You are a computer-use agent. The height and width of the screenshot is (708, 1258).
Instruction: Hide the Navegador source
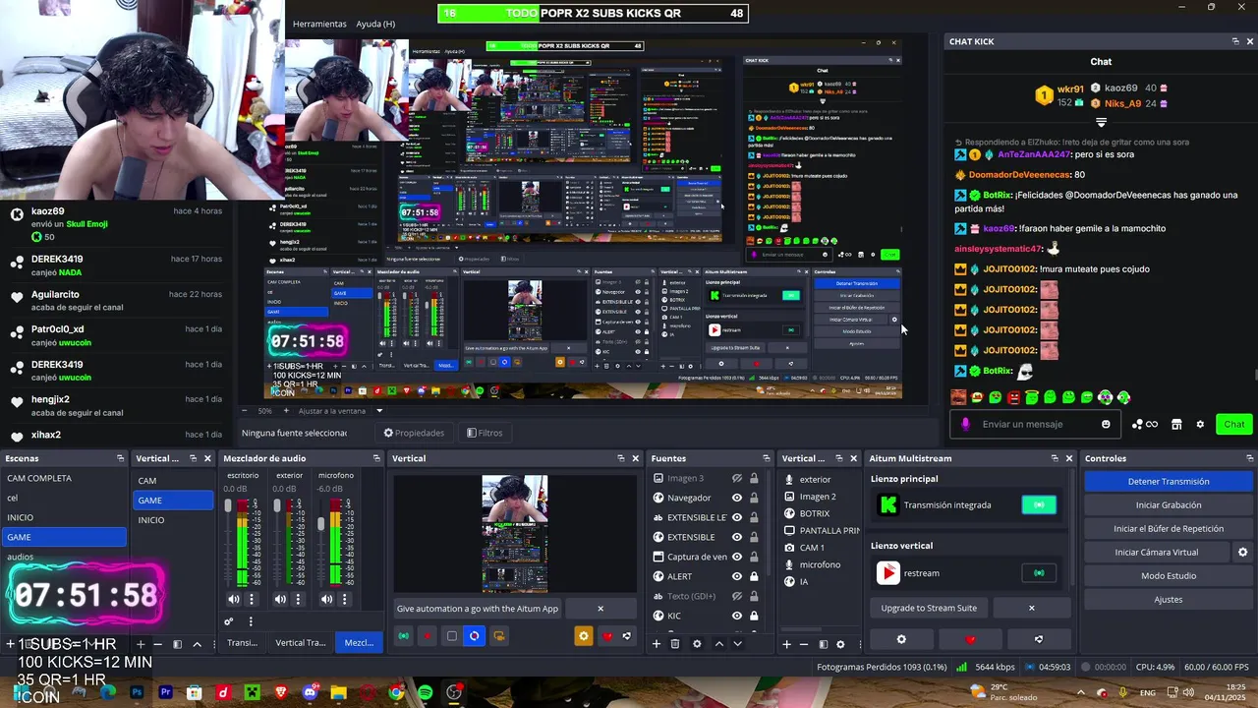[x=736, y=498]
